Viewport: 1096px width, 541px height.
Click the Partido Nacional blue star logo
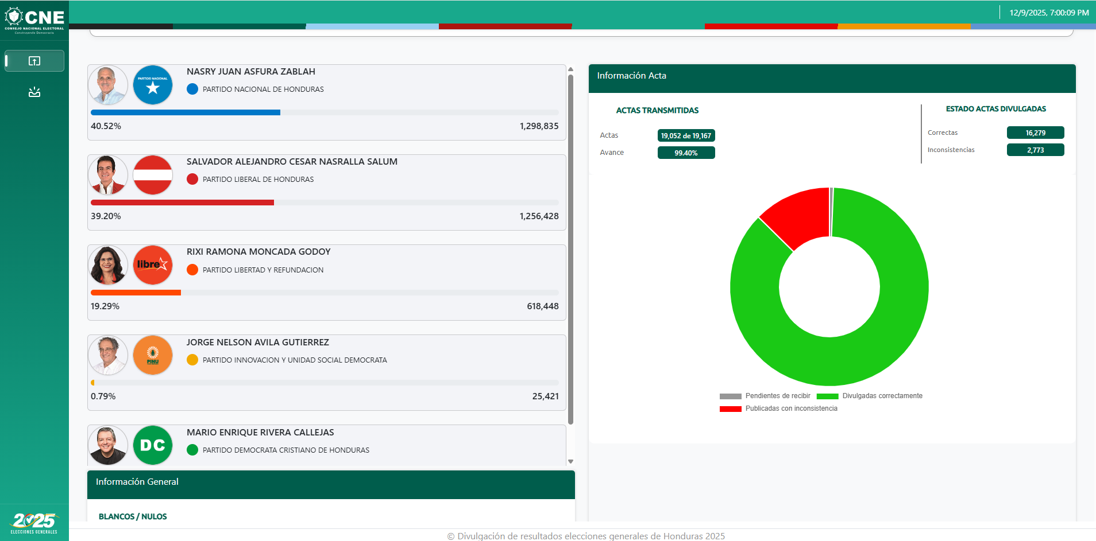pos(153,85)
